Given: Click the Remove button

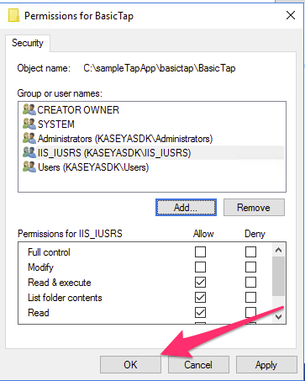Looking at the screenshot, I should point(254,208).
